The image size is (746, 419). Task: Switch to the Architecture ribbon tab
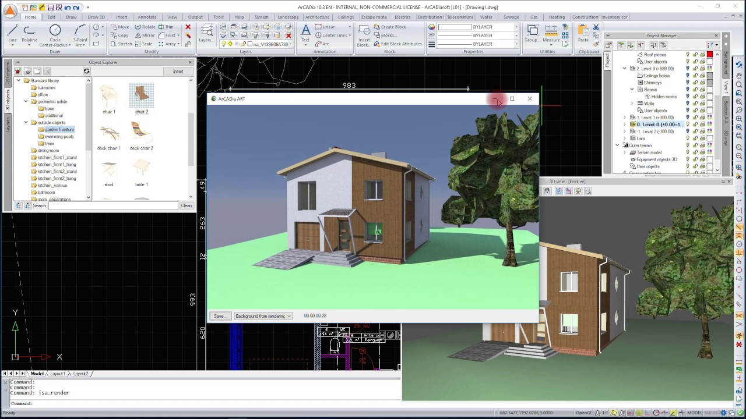tap(317, 17)
